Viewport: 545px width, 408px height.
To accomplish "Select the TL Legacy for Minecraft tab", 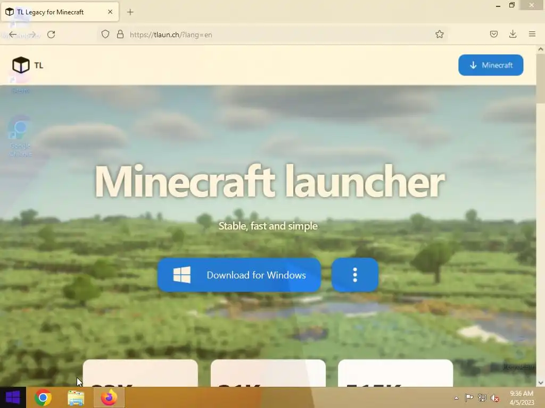I will coord(60,12).
